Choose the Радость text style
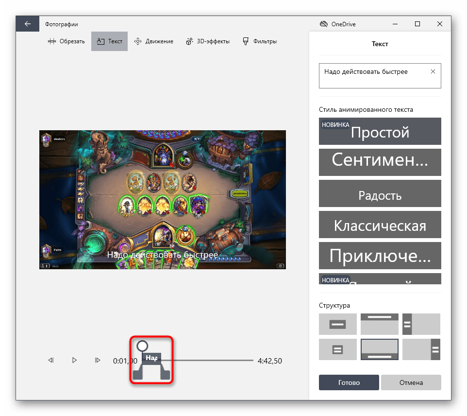 [380, 195]
